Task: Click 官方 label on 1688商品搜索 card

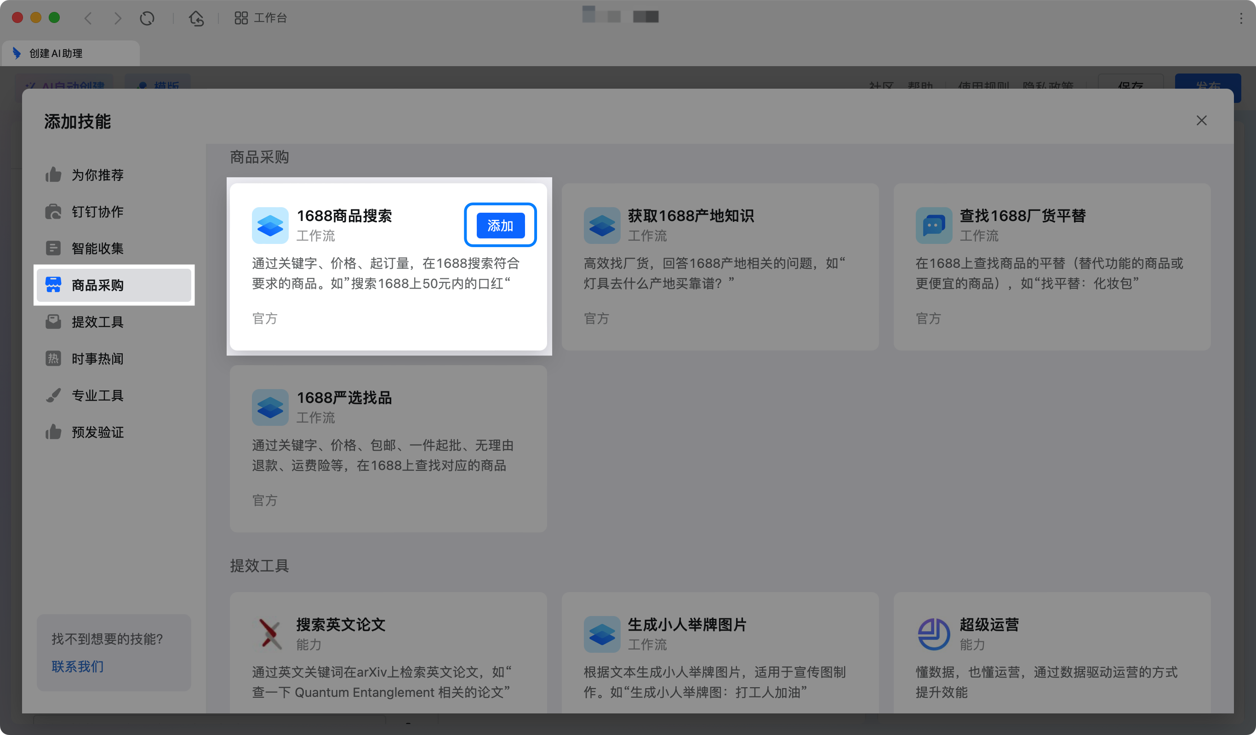Action: click(x=265, y=318)
